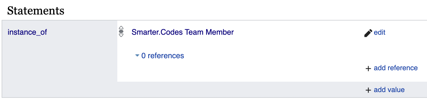
Task: Open the instance_of property page
Action: point(27,32)
